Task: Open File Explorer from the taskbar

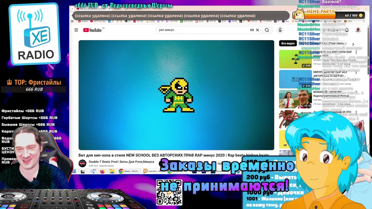Action: pos(112,171)
